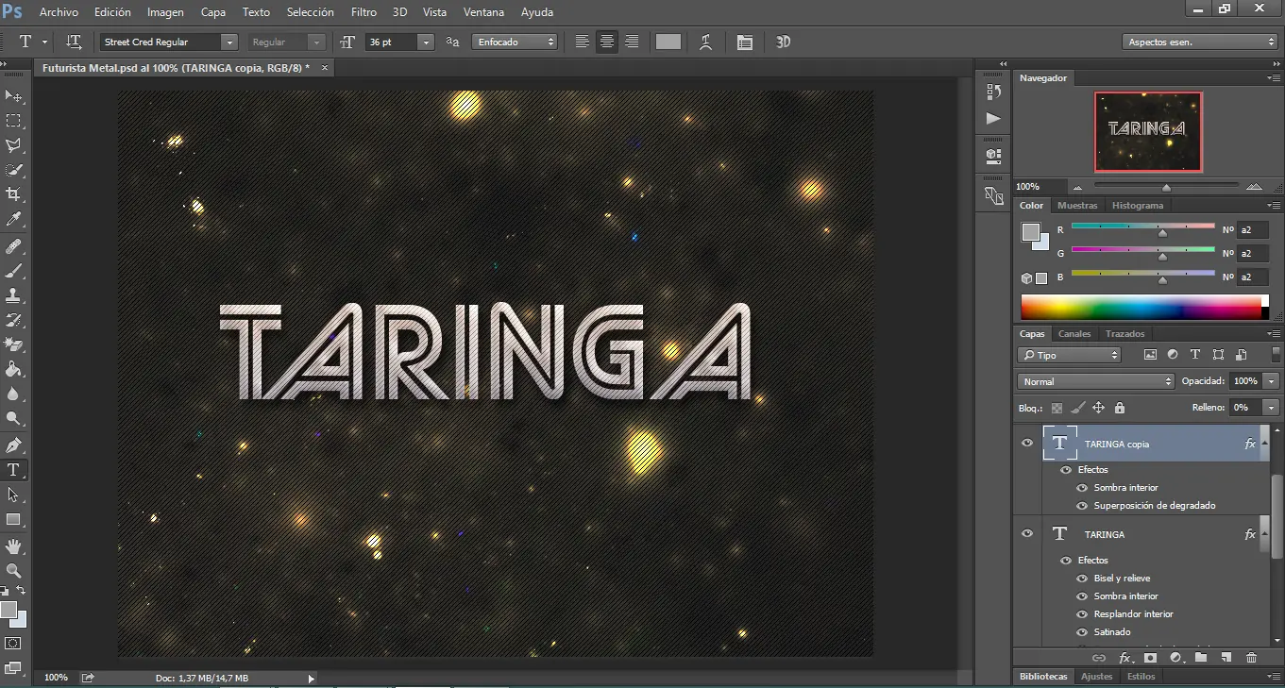Select the Horizontal Type tool
The image size is (1285, 688).
[13, 470]
